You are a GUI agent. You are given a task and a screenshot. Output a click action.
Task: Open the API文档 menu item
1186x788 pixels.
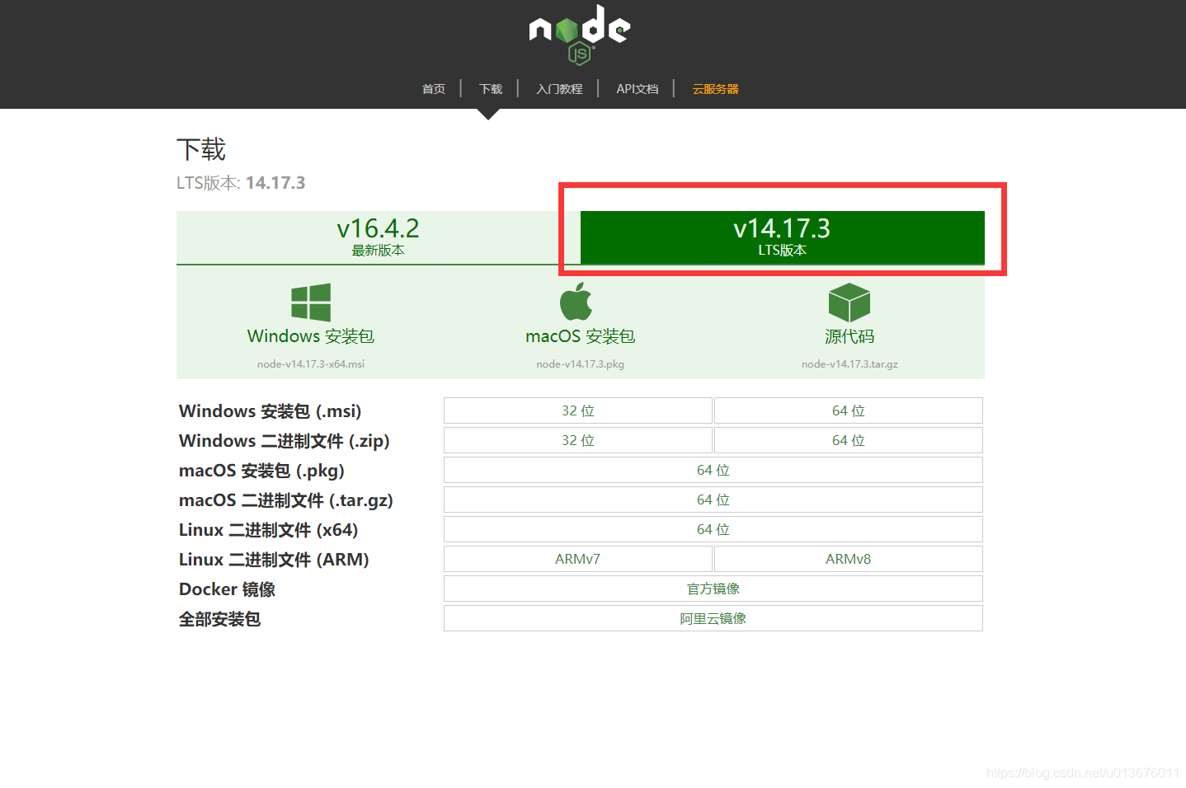click(638, 89)
